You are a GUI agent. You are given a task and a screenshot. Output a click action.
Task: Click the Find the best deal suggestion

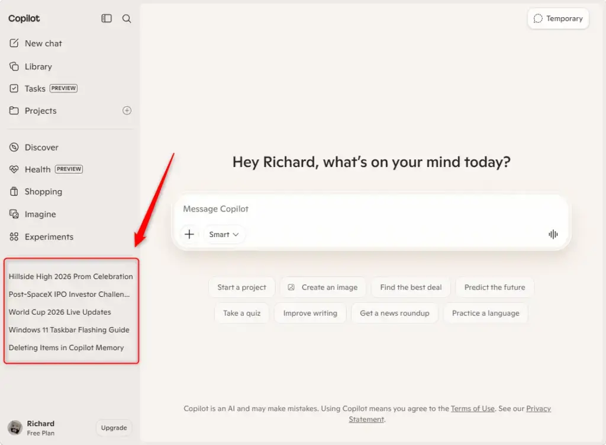pyautogui.click(x=411, y=287)
